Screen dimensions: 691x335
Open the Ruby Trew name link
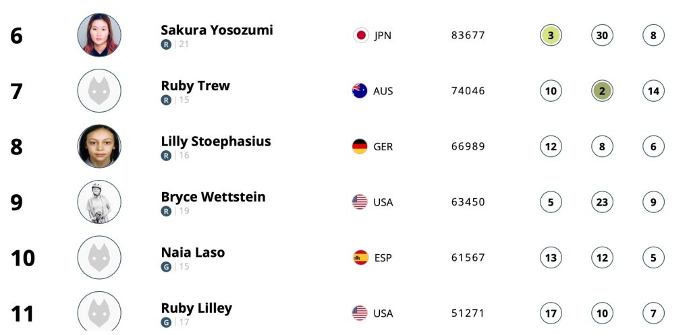click(195, 86)
